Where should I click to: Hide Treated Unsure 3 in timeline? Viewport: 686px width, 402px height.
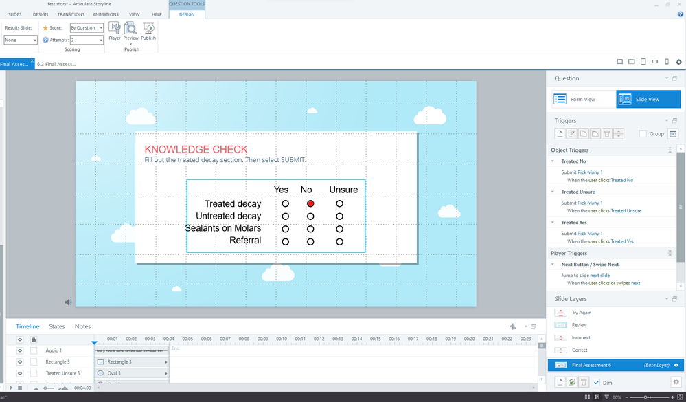(20, 373)
